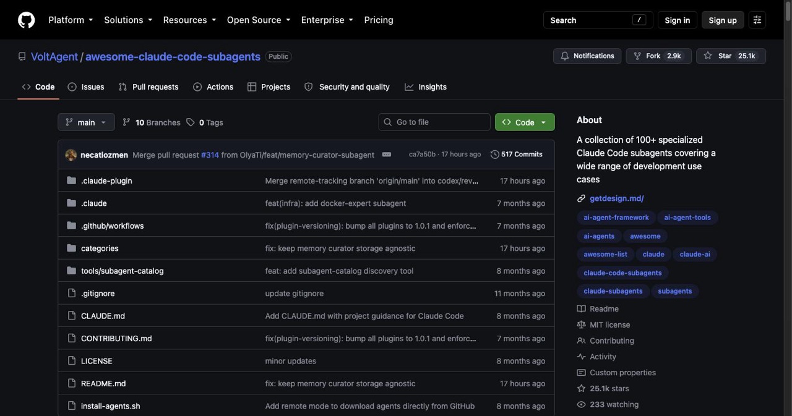Switch to the Pull requests tab

coord(148,87)
